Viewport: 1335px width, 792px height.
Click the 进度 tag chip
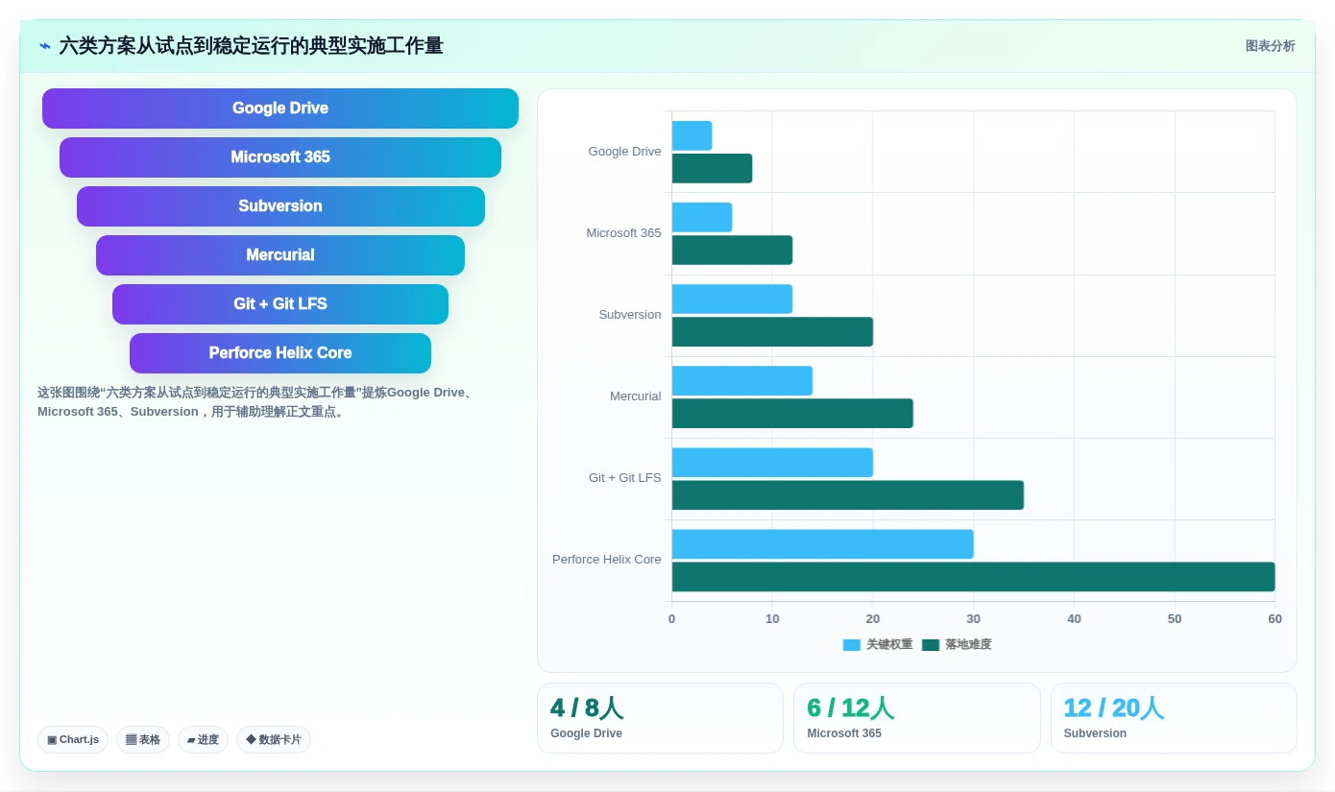coord(203,740)
